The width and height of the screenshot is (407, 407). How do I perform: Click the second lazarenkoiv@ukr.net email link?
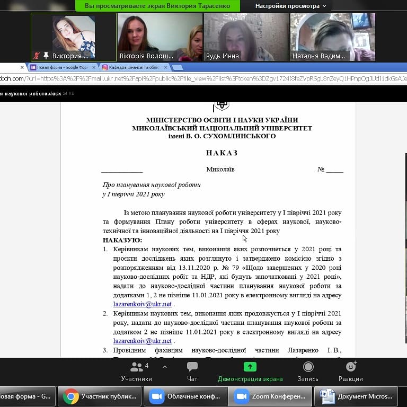[142, 341]
